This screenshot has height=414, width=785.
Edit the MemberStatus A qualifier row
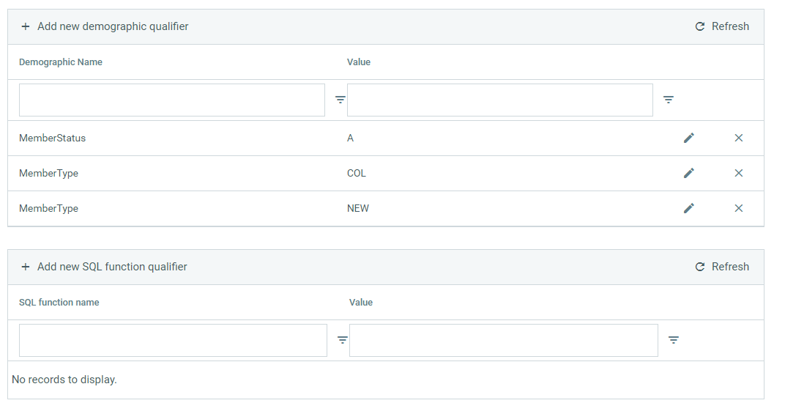click(x=688, y=138)
